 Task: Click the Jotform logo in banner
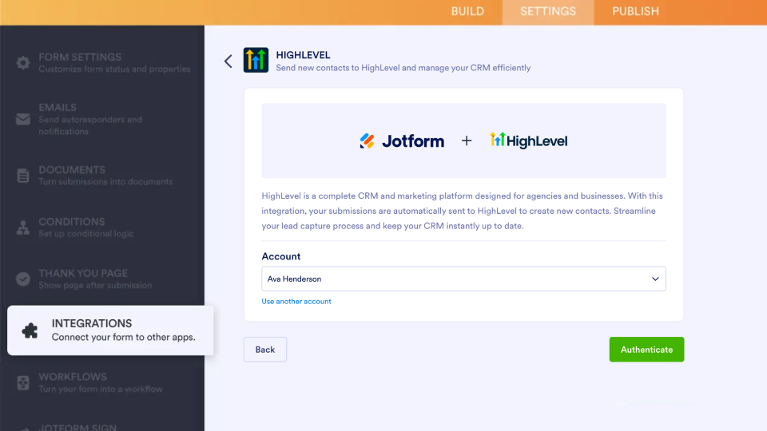point(402,141)
